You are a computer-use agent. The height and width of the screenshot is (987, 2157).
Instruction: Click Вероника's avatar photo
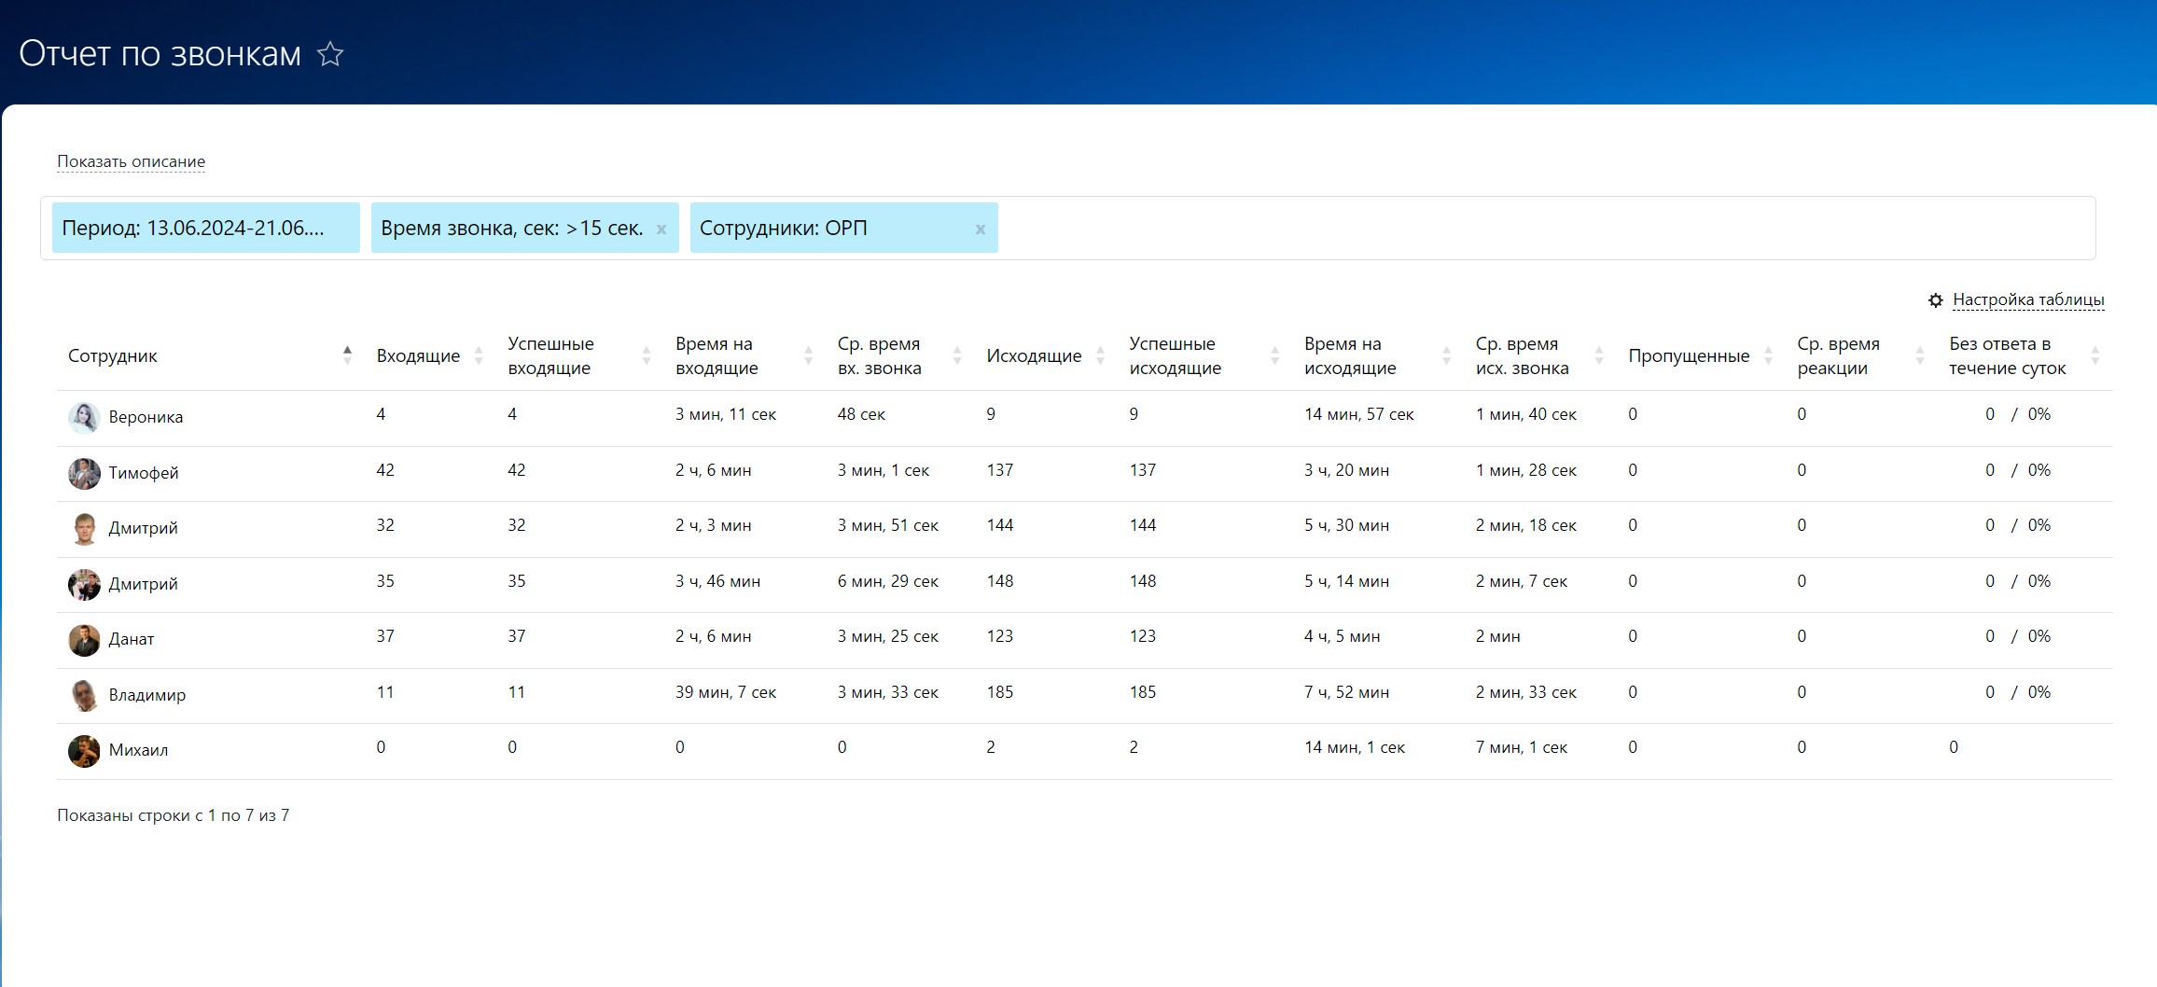(84, 417)
